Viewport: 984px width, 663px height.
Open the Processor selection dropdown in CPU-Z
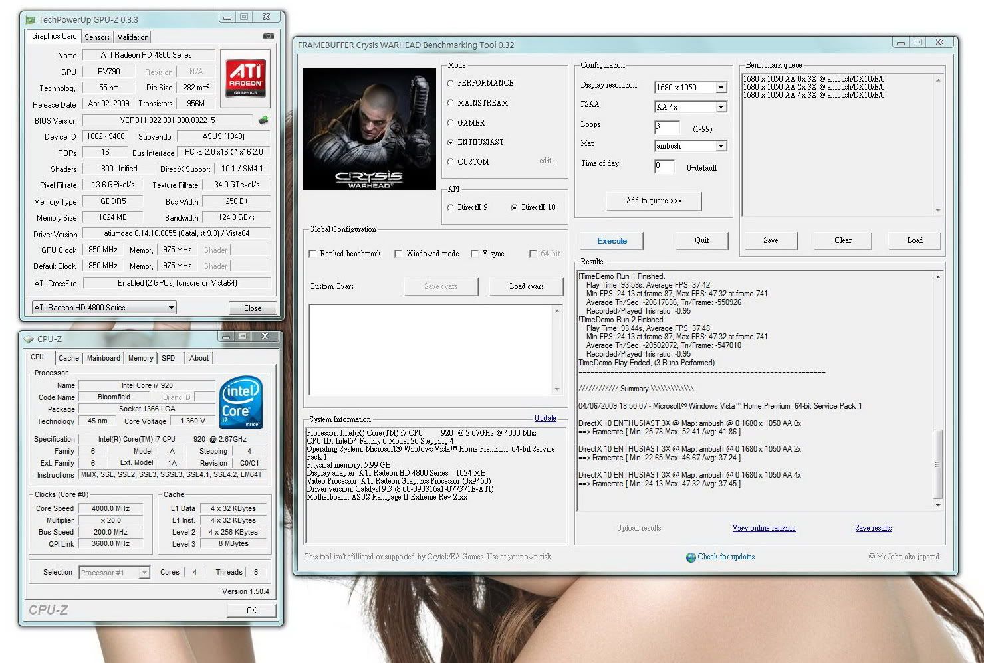coord(114,572)
